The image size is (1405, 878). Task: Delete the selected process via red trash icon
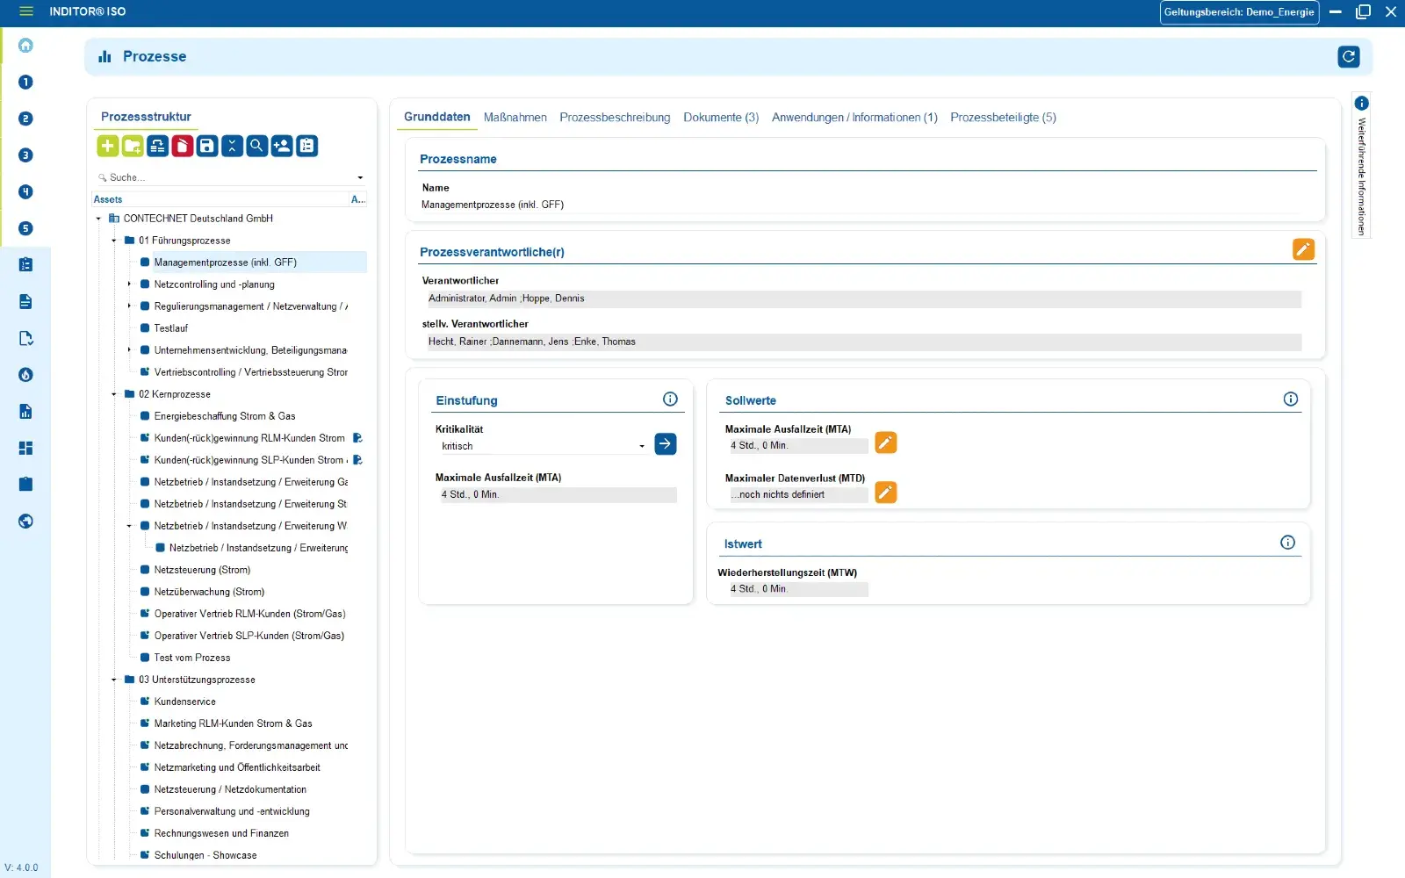(x=182, y=146)
